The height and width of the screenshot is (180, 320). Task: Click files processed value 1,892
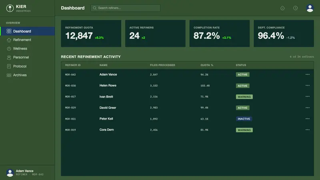154,119
